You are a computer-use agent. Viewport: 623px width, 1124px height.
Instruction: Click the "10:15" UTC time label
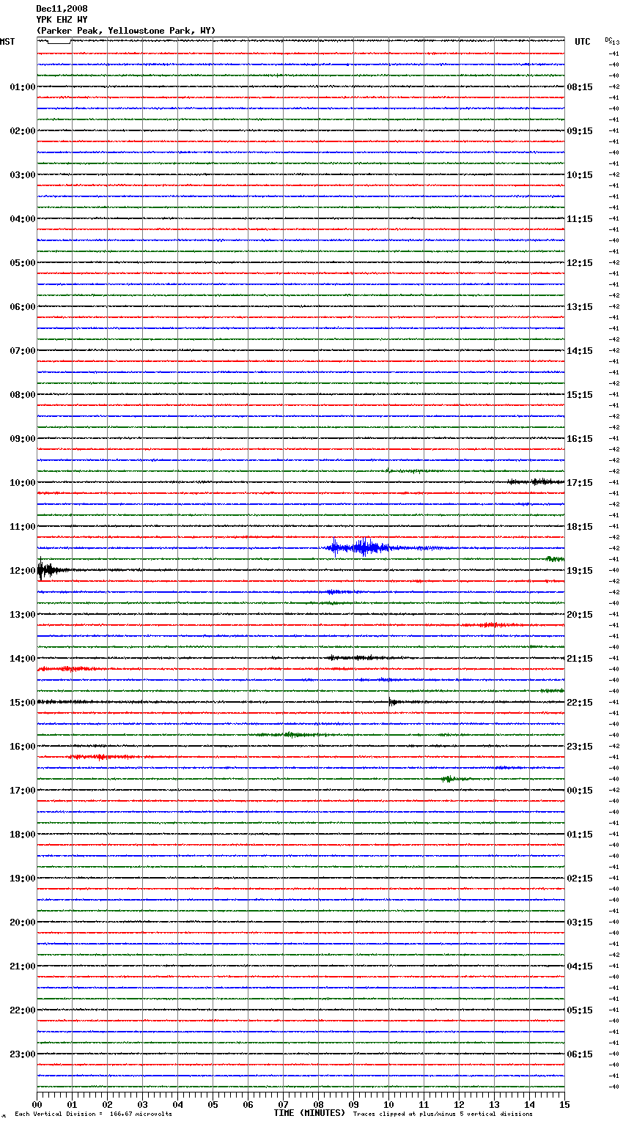tap(580, 175)
